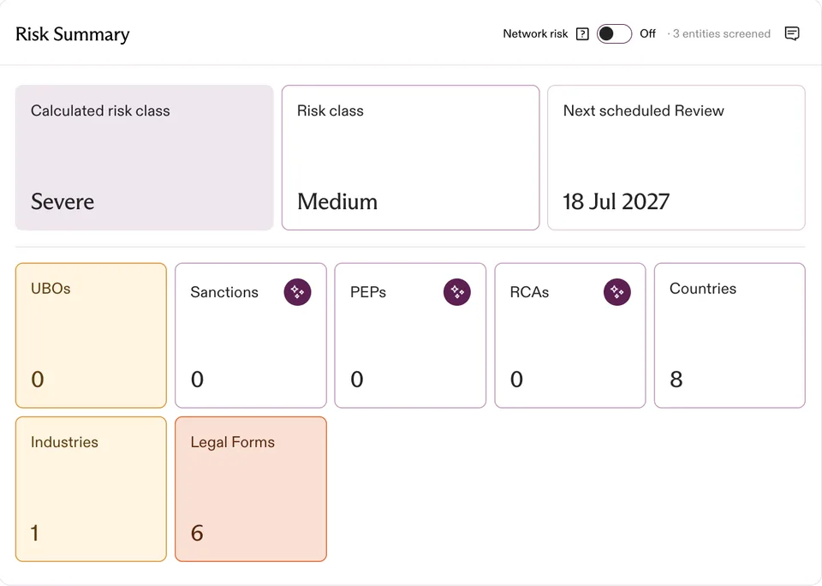
Task: Open the Next scheduled Review card
Action: [x=676, y=158]
